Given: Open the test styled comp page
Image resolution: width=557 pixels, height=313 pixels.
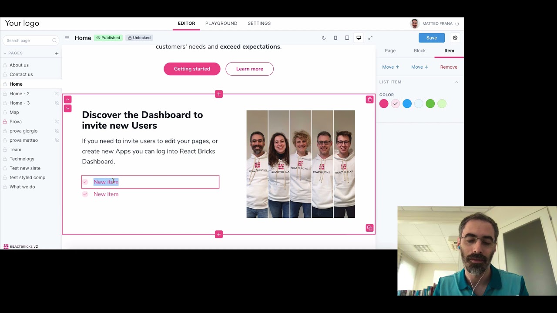Looking at the screenshot, I should pyautogui.click(x=27, y=177).
